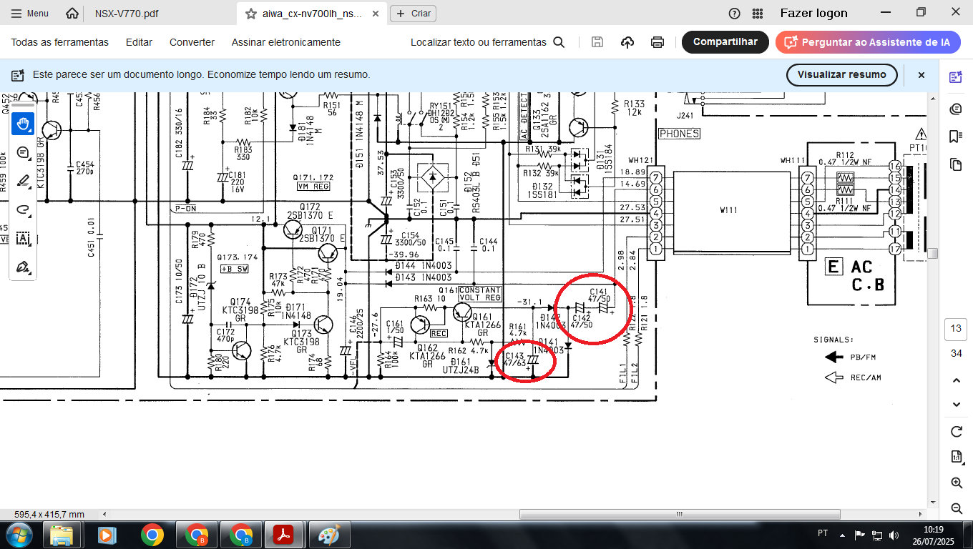Click the page number field showing 13
The width and height of the screenshot is (973, 549).
point(956,328)
